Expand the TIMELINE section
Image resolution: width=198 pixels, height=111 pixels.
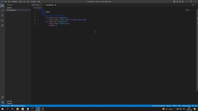pyautogui.click(x=18, y=104)
